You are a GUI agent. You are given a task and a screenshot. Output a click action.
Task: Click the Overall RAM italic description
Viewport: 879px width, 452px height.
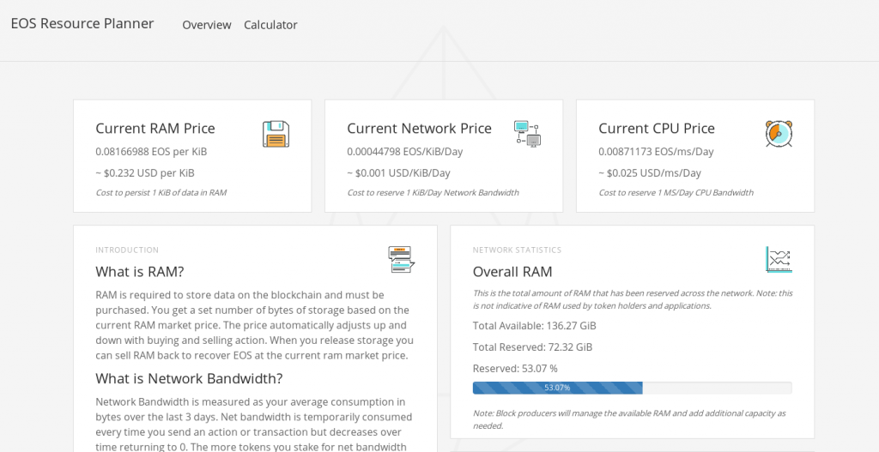point(633,299)
